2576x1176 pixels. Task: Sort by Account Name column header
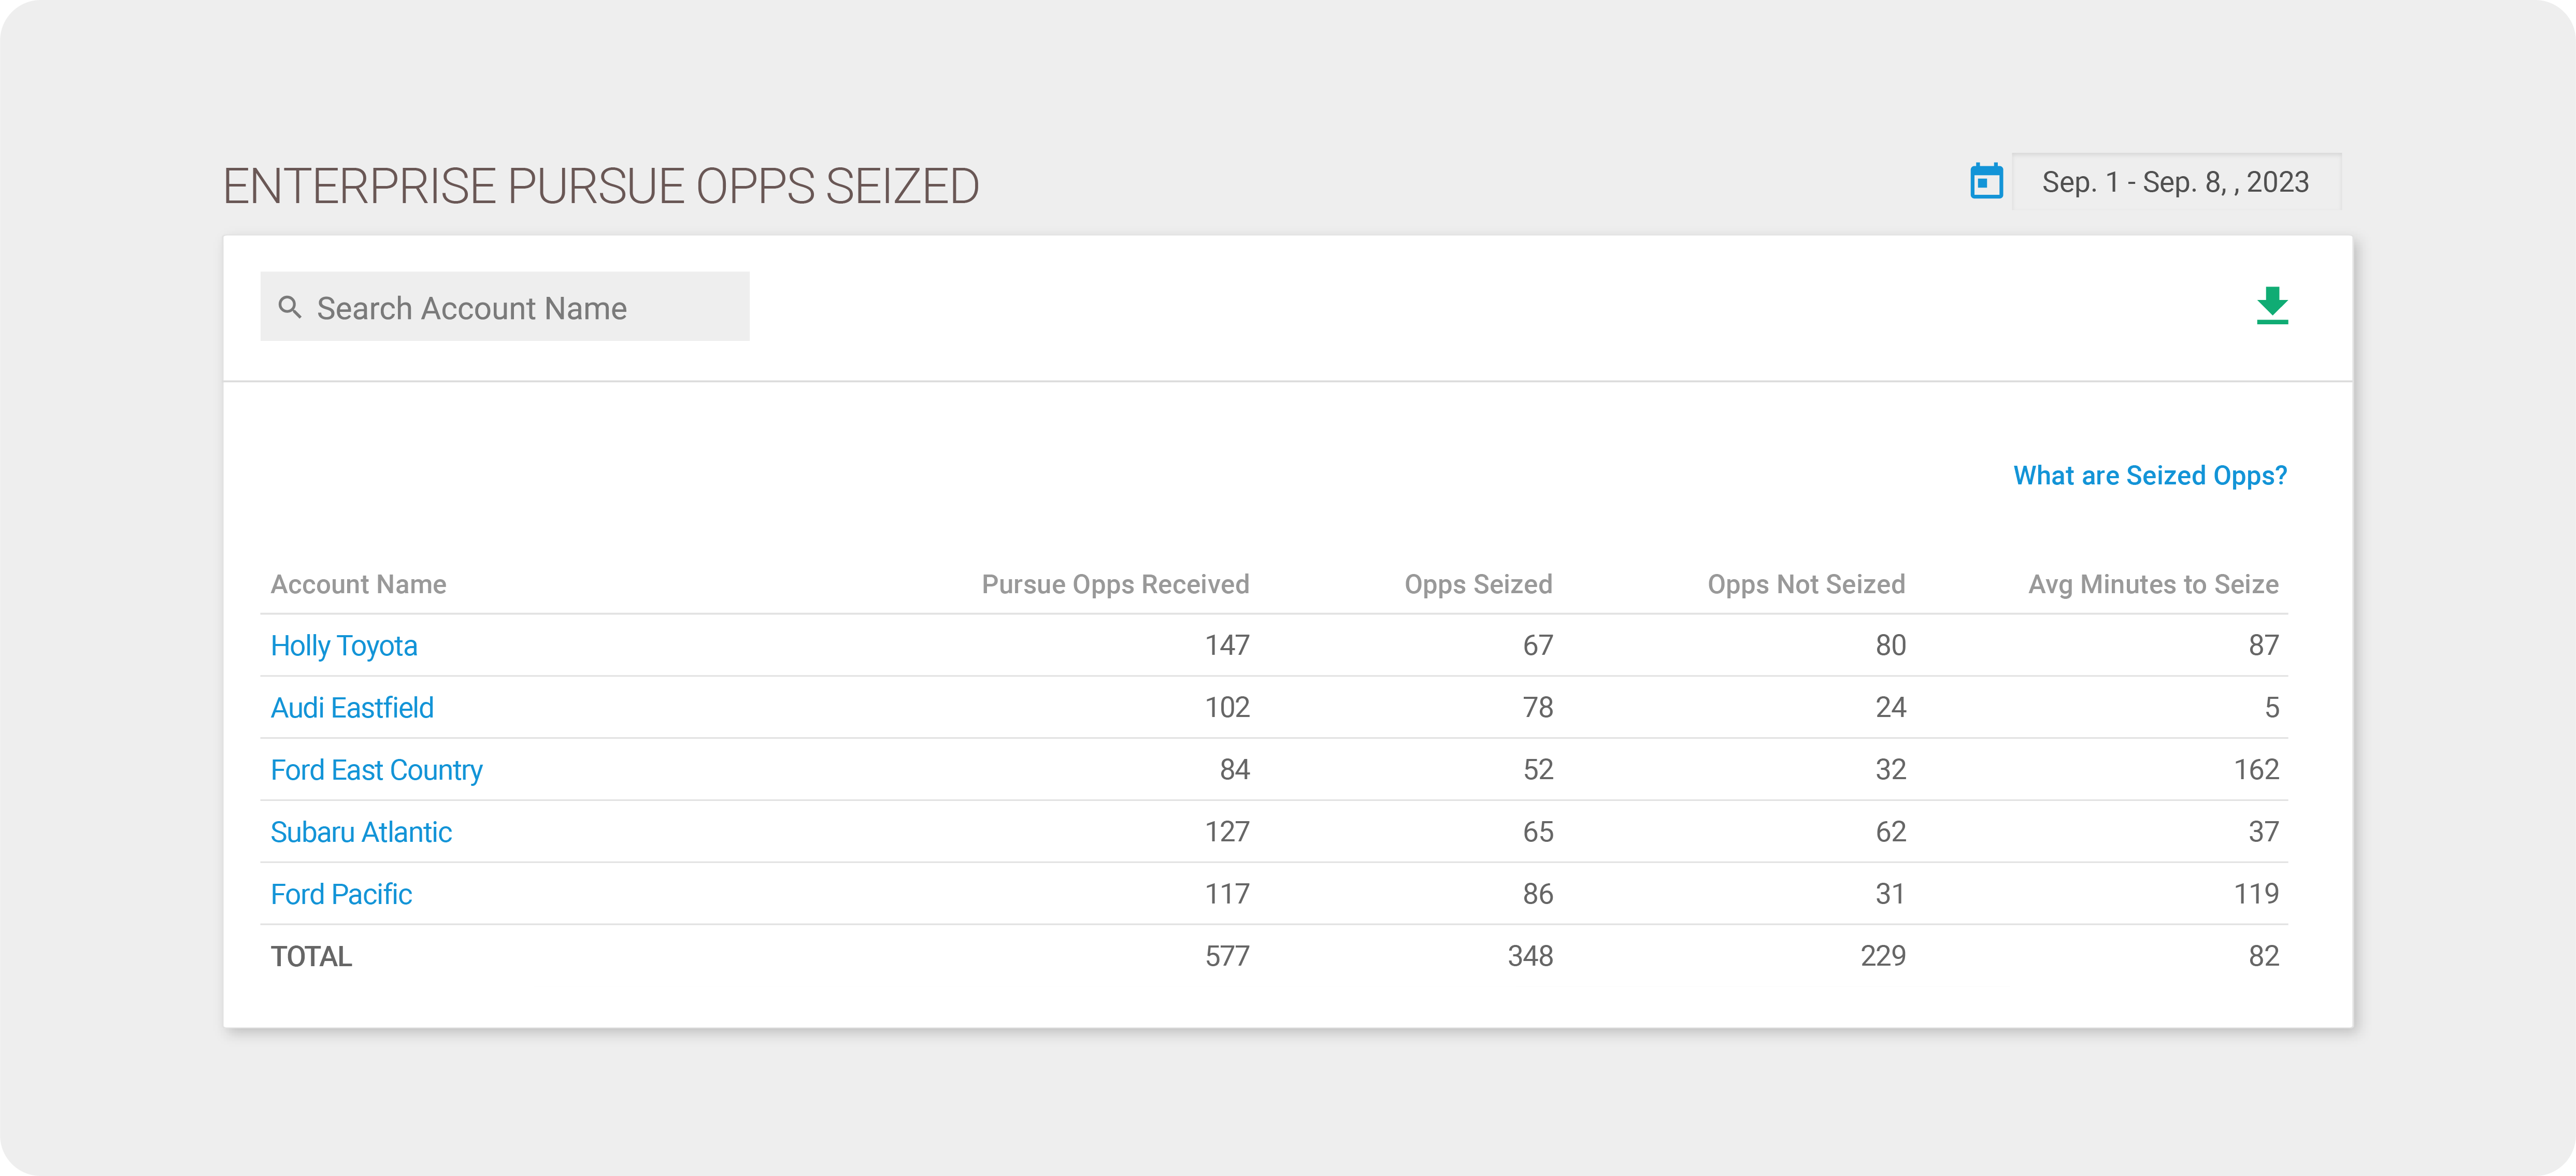click(358, 584)
